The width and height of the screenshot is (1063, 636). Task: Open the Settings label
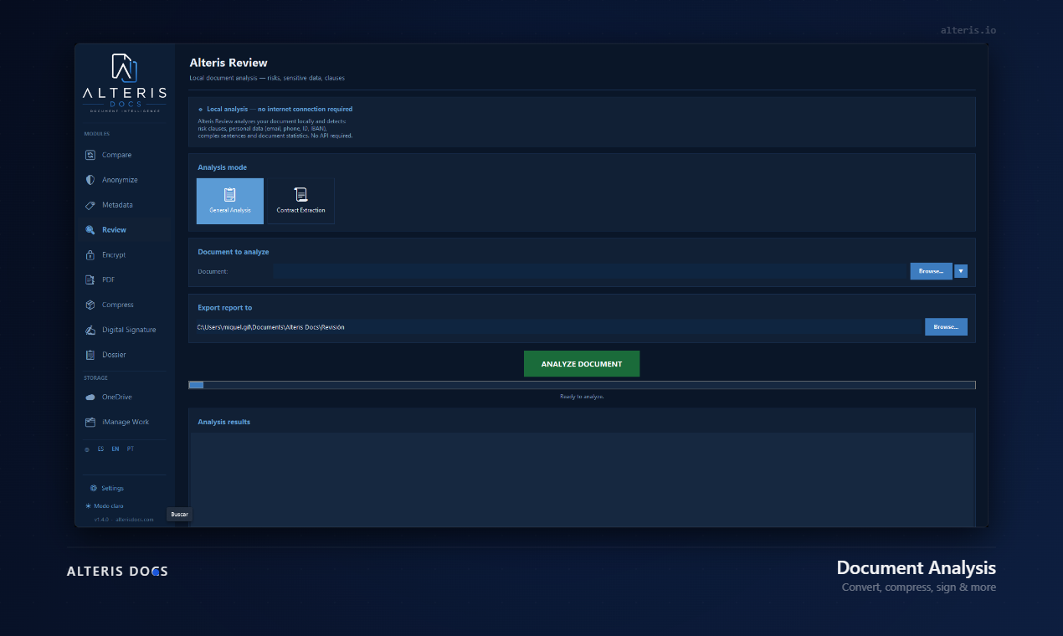coord(113,488)
